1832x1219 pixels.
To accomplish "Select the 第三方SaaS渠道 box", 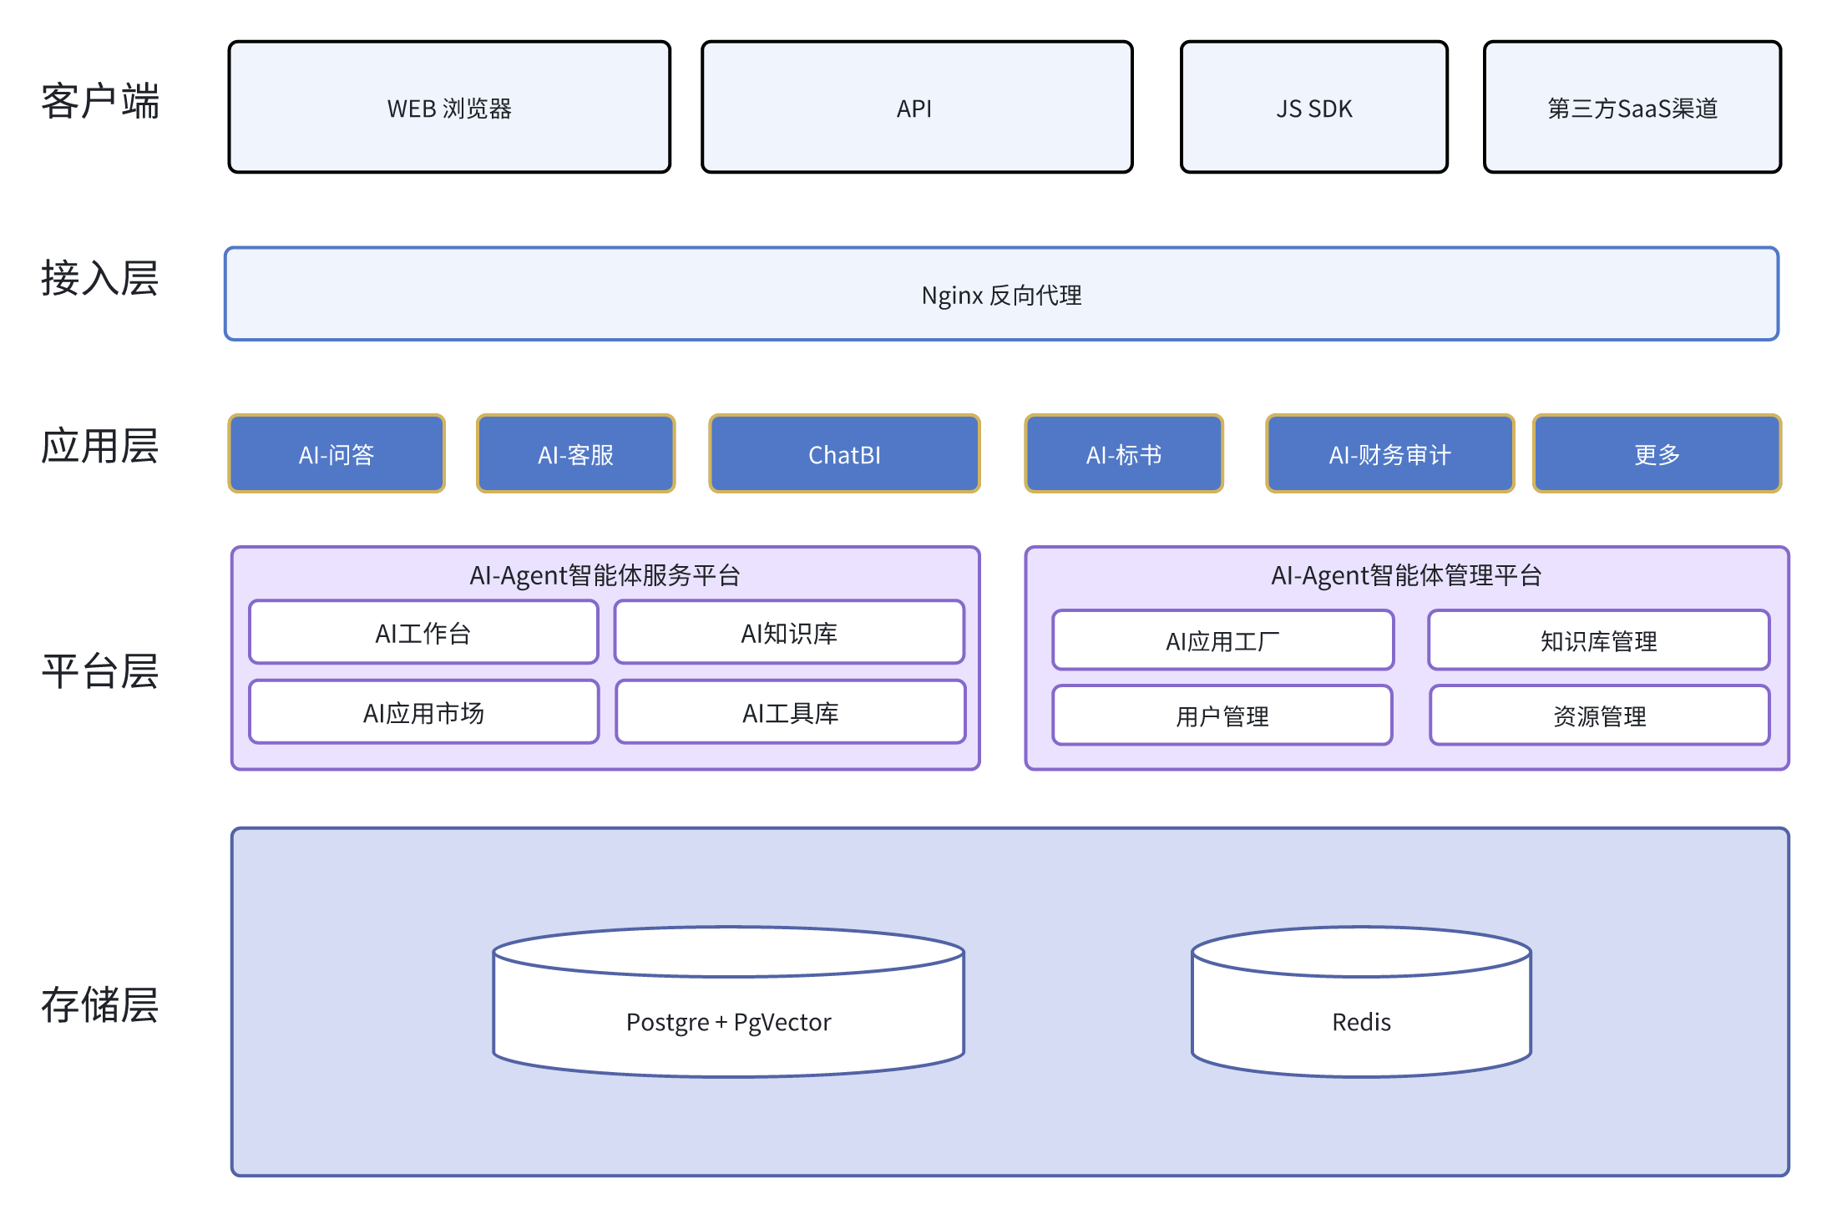I will pyautogui.click(x=1632, y=108).
